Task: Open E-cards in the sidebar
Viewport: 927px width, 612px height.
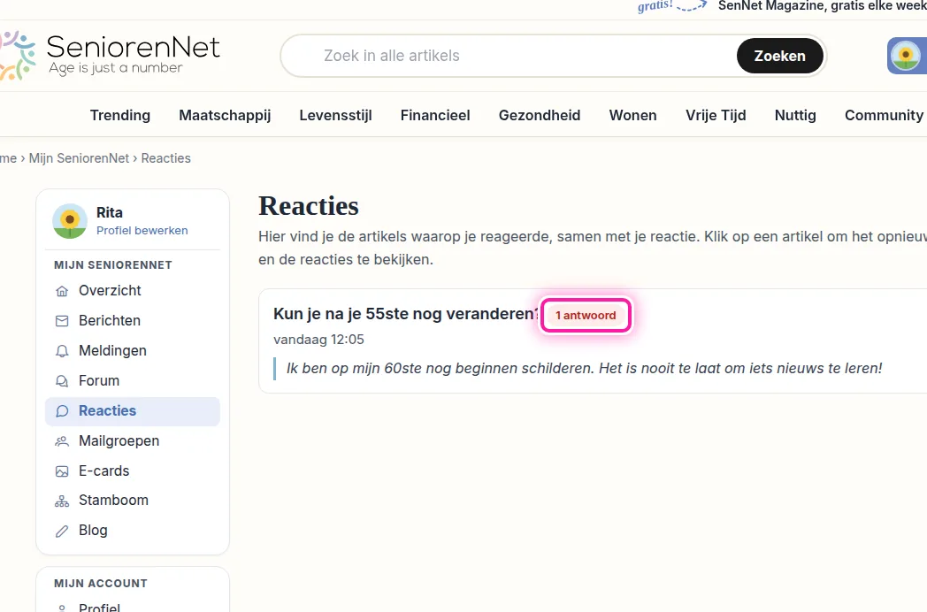Action: pos(133,471)
